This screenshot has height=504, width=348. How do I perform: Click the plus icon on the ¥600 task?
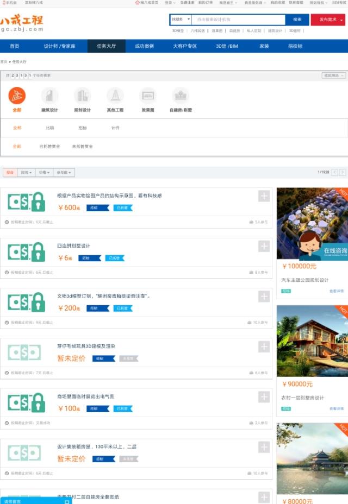click(x=264, y=196)
